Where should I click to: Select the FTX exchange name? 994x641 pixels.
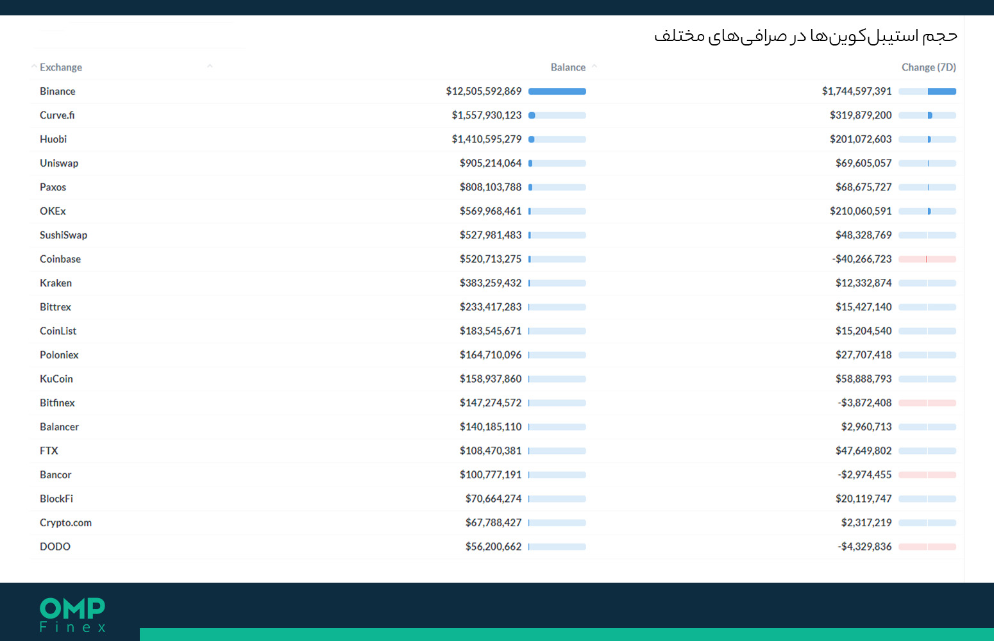point(49,451)
